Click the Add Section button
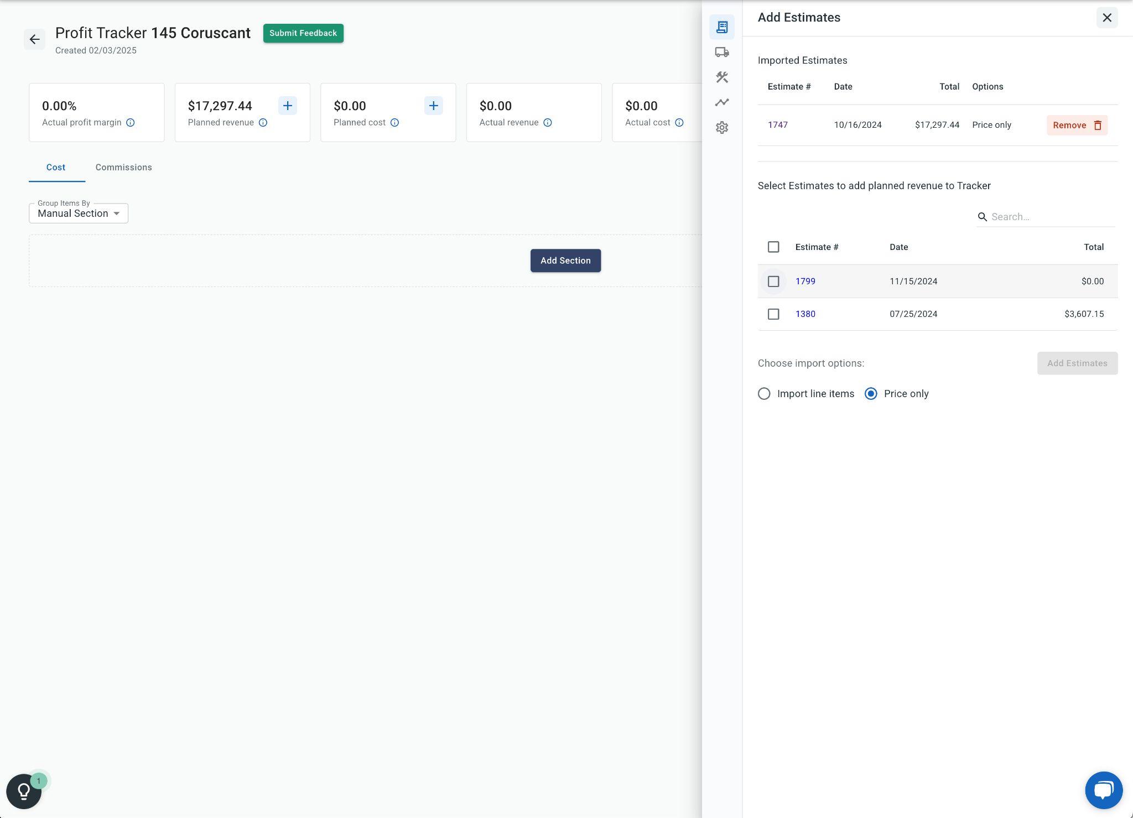This screenshot has height=818, width=1133. pyautogui.click(x=565, y=260)
